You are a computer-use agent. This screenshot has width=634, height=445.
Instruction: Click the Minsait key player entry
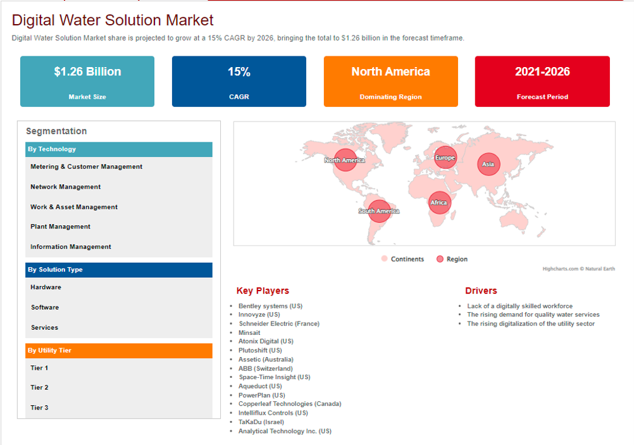[249, 333]
